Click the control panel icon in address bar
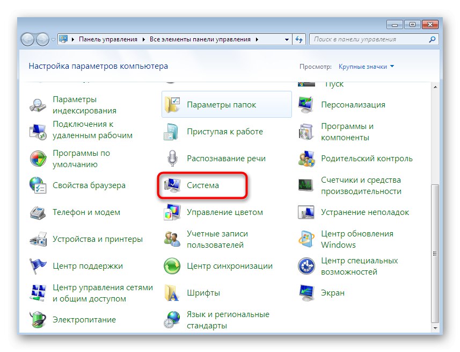 (63, 39)
